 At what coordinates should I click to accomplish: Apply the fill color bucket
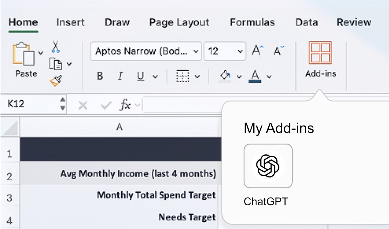pos(225,76)
